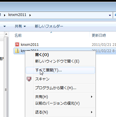Screen dimensions: 116x117
Task: Select すべて展開(T)... menu entry
Action: click(60, 70)
